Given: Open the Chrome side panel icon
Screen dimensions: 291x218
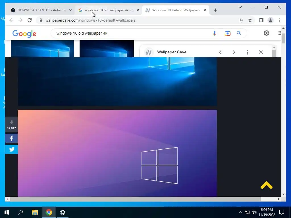Looking at the screenshot, I should [x=261, y=20].
